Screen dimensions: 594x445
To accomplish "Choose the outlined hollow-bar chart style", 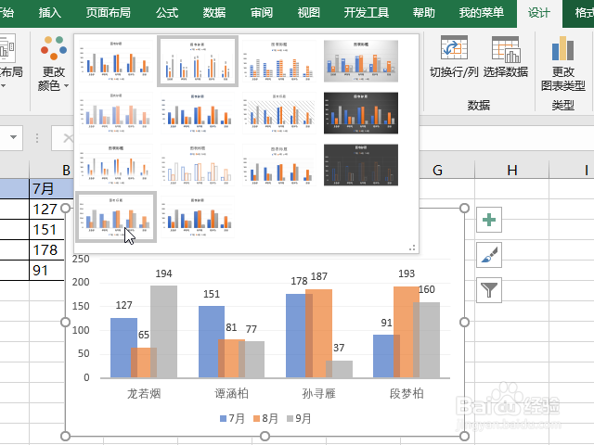I will (198, 165).
